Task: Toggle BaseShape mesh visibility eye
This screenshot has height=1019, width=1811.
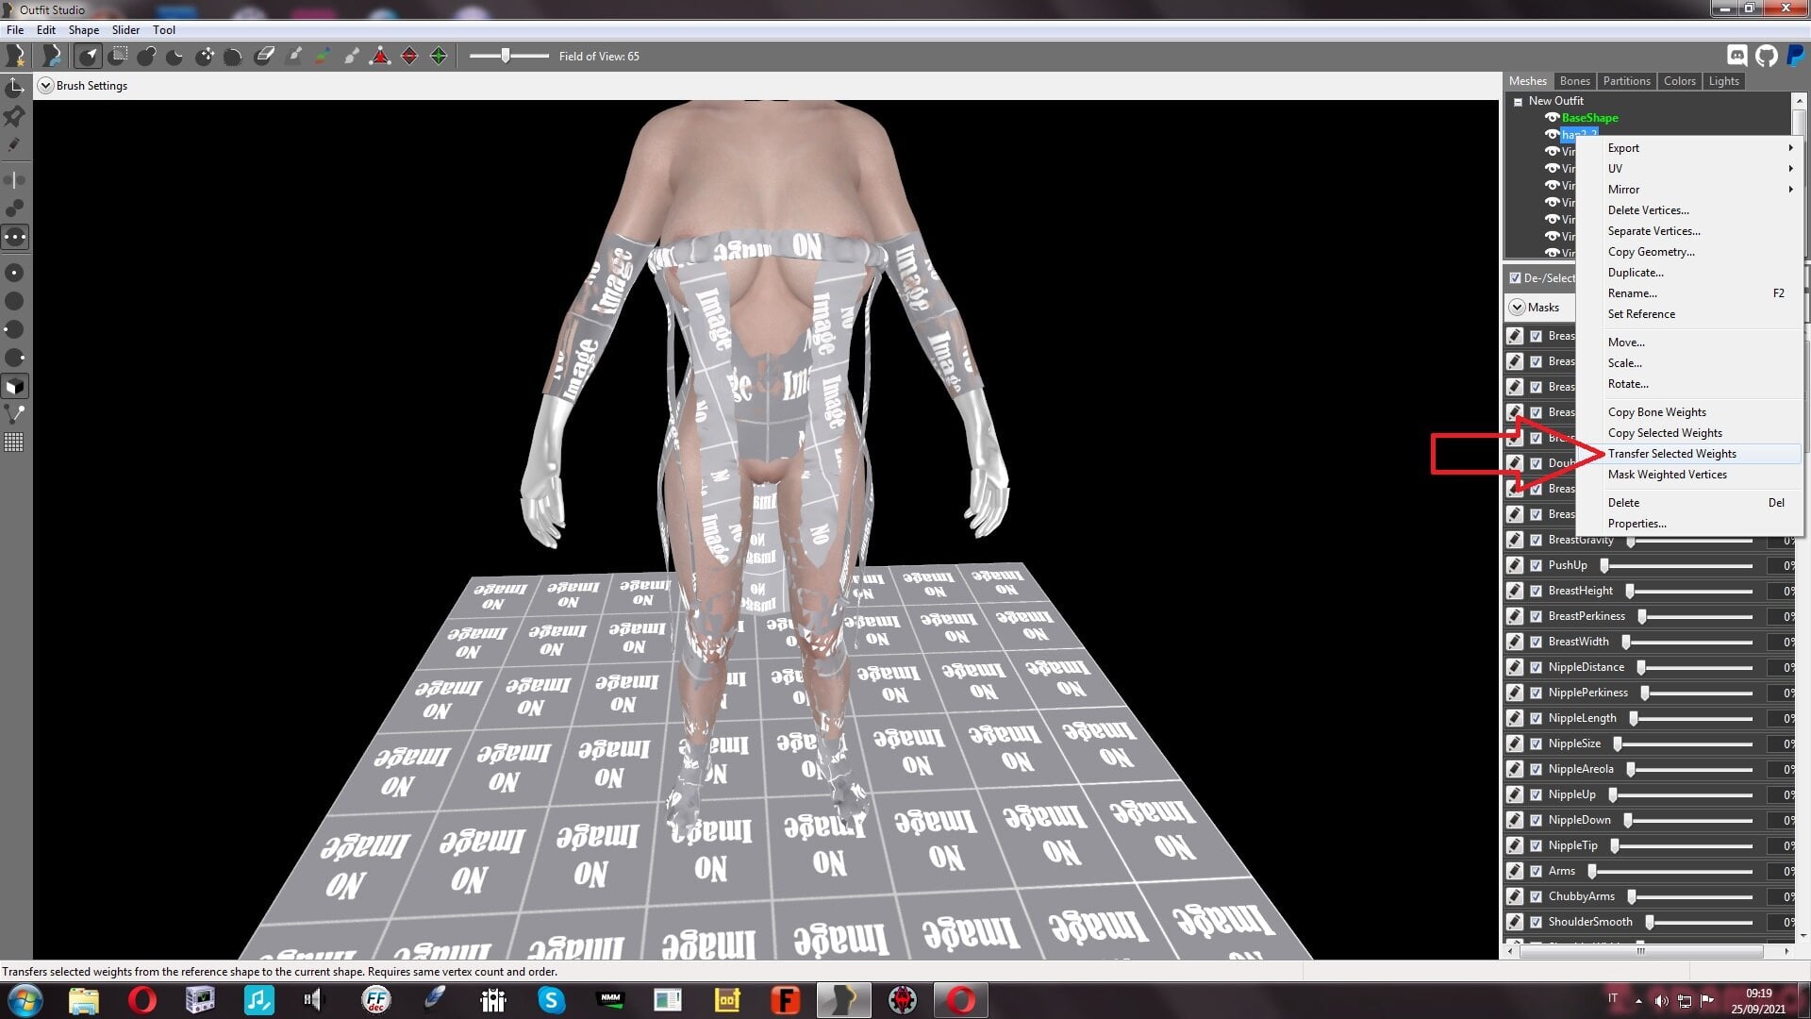Action: [1552, 118]
